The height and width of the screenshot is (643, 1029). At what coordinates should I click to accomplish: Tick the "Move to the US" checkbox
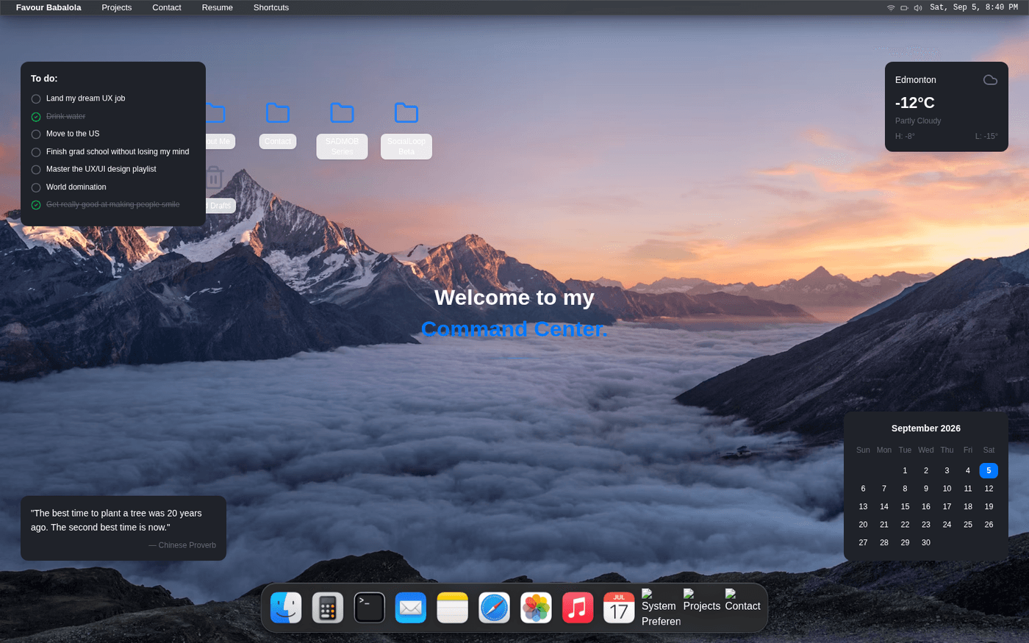pyautogui.click(x=36, y=134)
